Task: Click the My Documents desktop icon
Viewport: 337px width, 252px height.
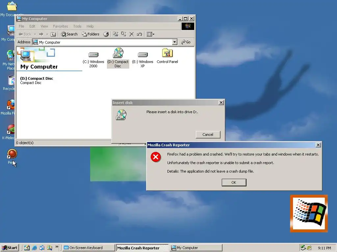Action: [12, 7]
